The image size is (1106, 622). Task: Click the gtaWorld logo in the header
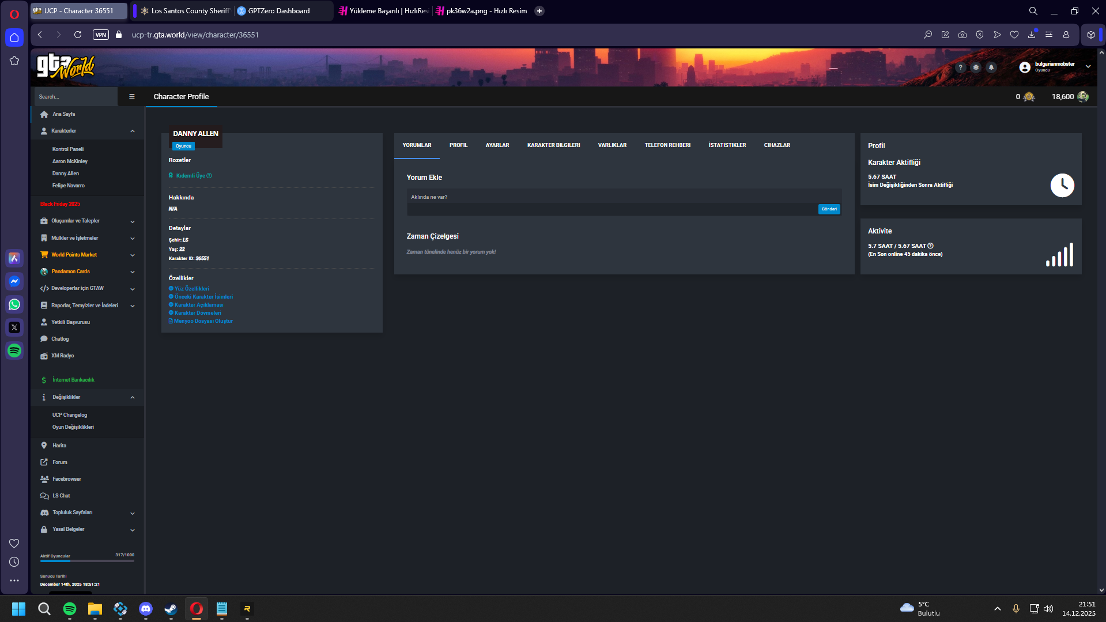pos(66,66)
